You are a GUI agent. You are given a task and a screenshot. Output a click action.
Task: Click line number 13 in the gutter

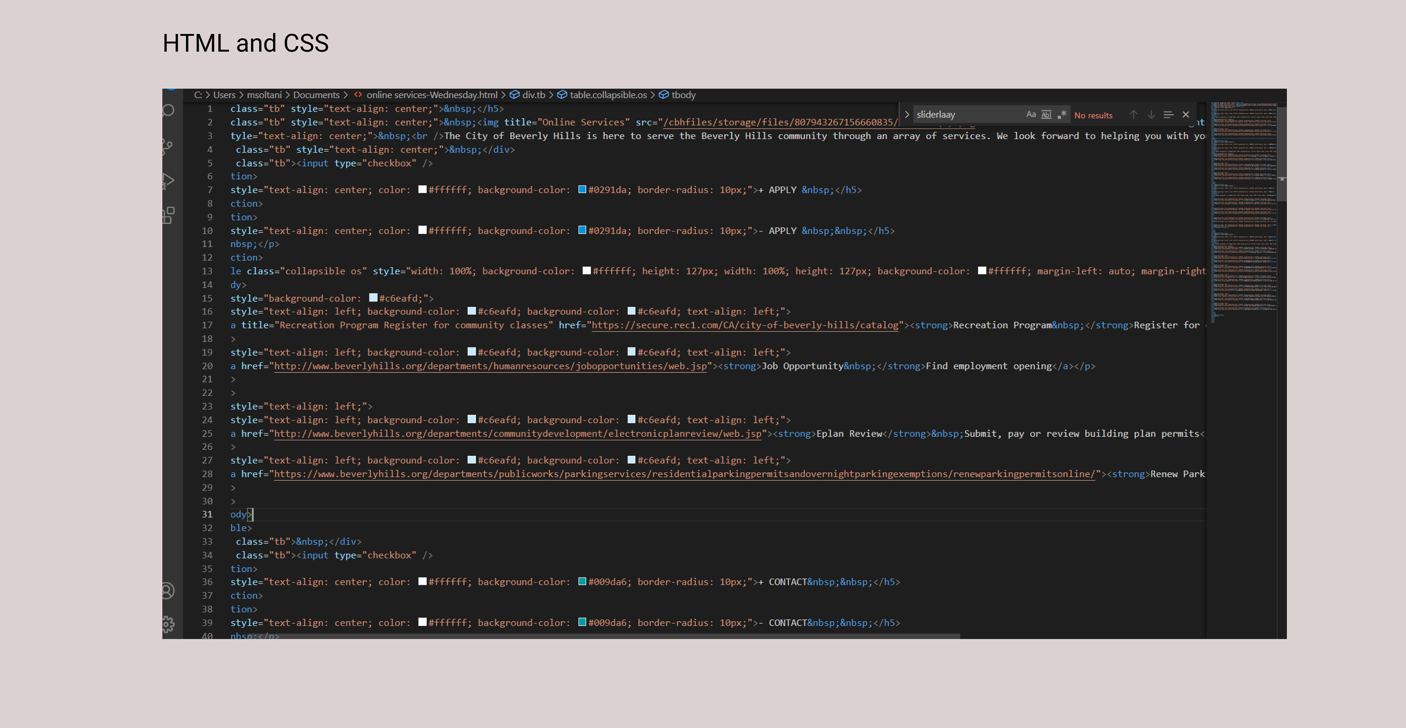pos(207,271)
